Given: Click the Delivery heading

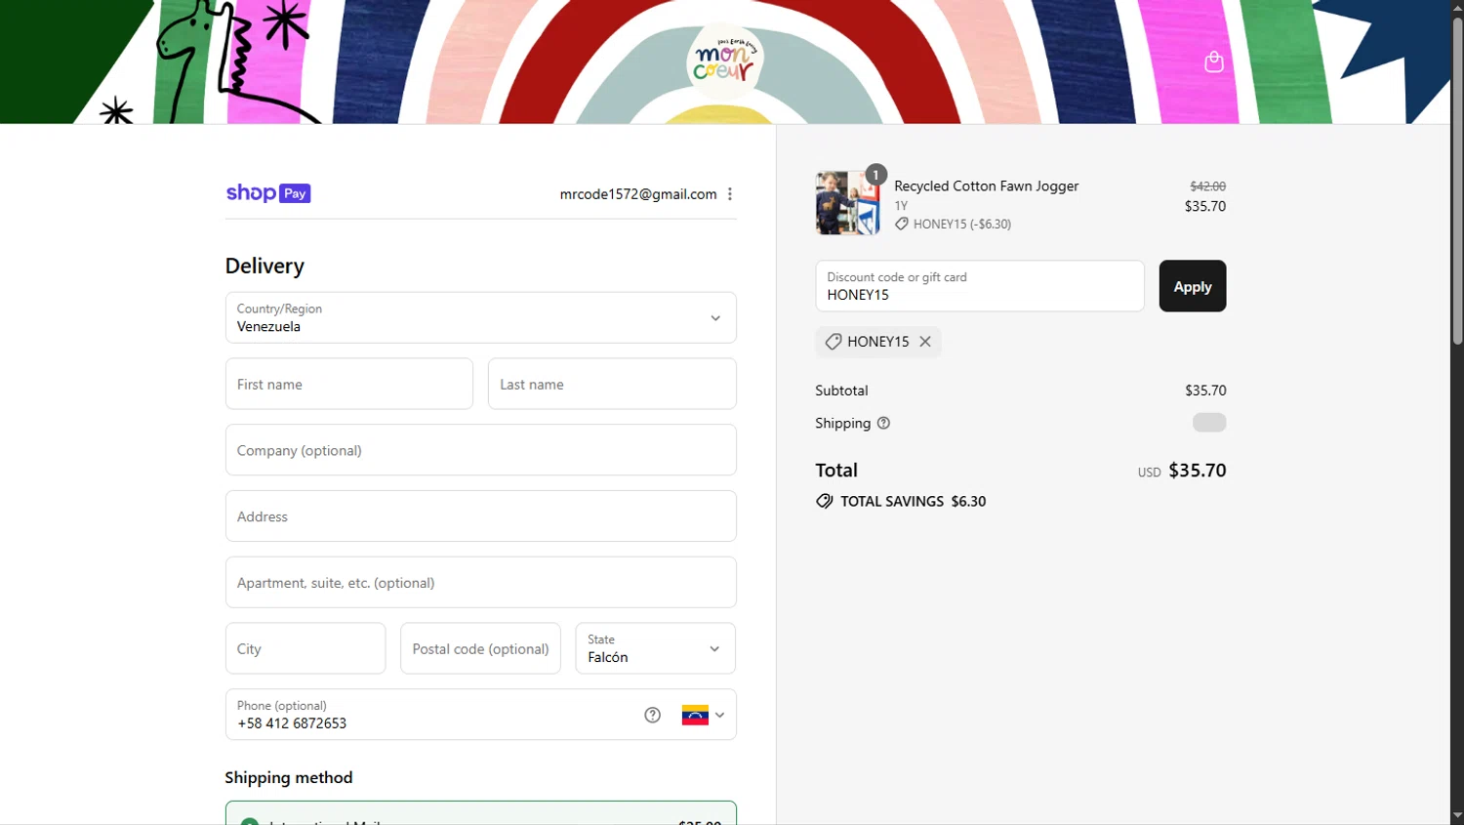Looking at the screenshot, I should (x=264, y=266).
